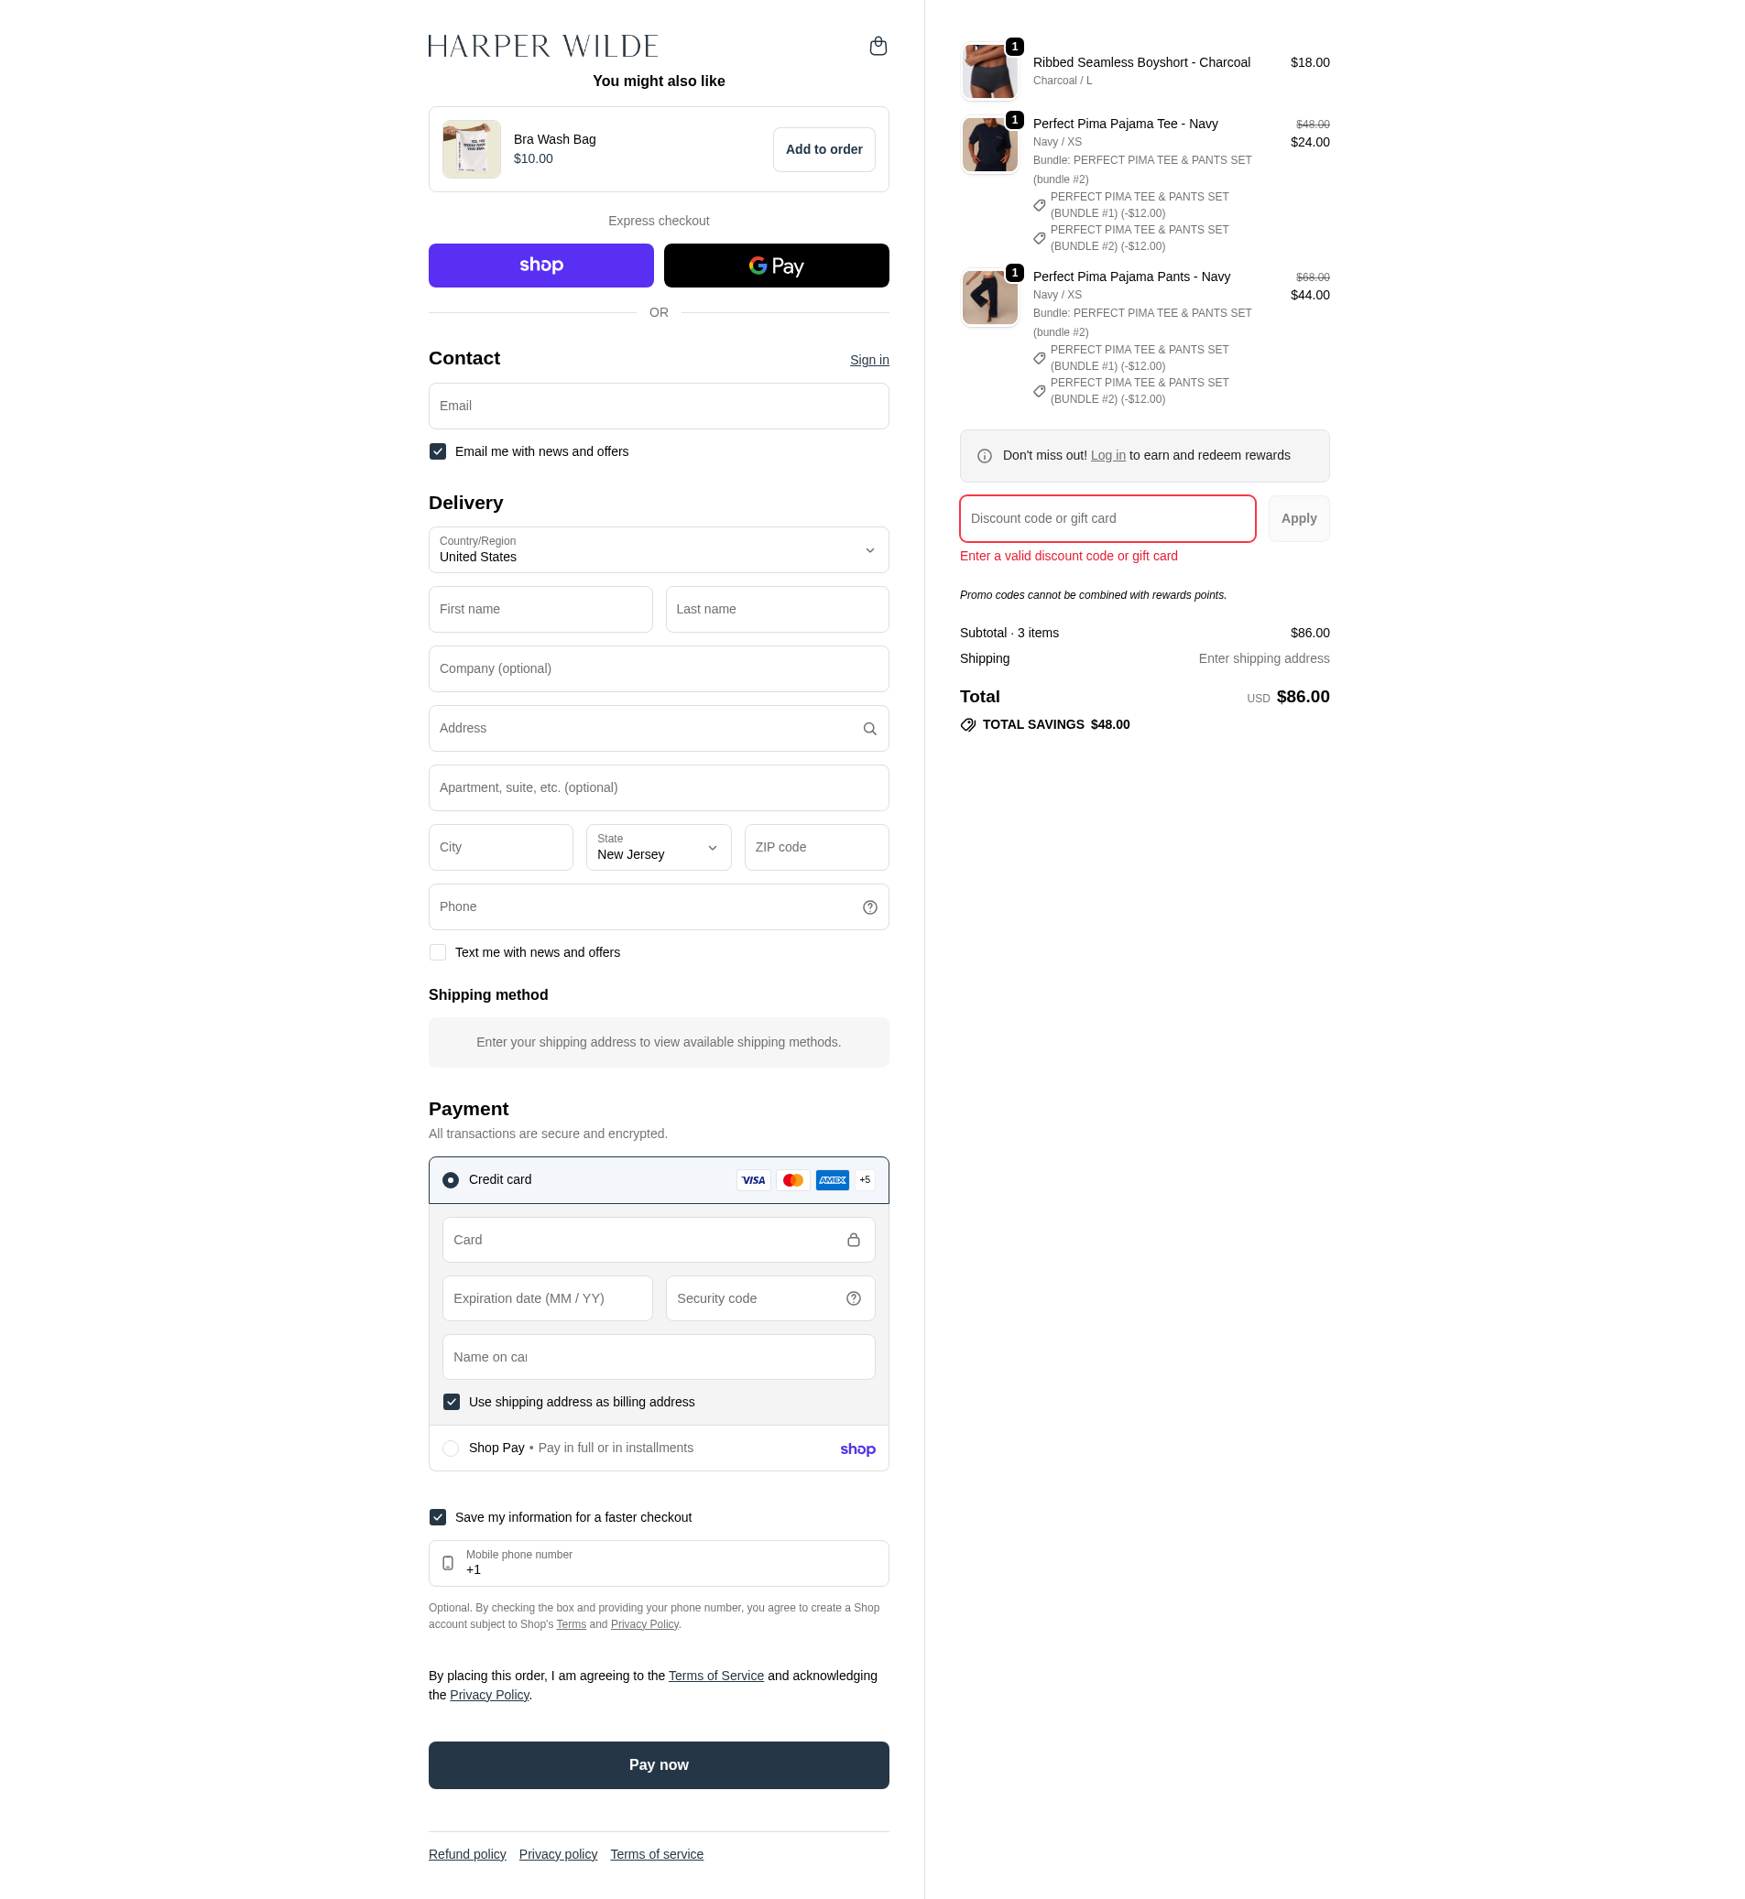Open the State dropdown showing New Jersey

[x=658, y=847]
